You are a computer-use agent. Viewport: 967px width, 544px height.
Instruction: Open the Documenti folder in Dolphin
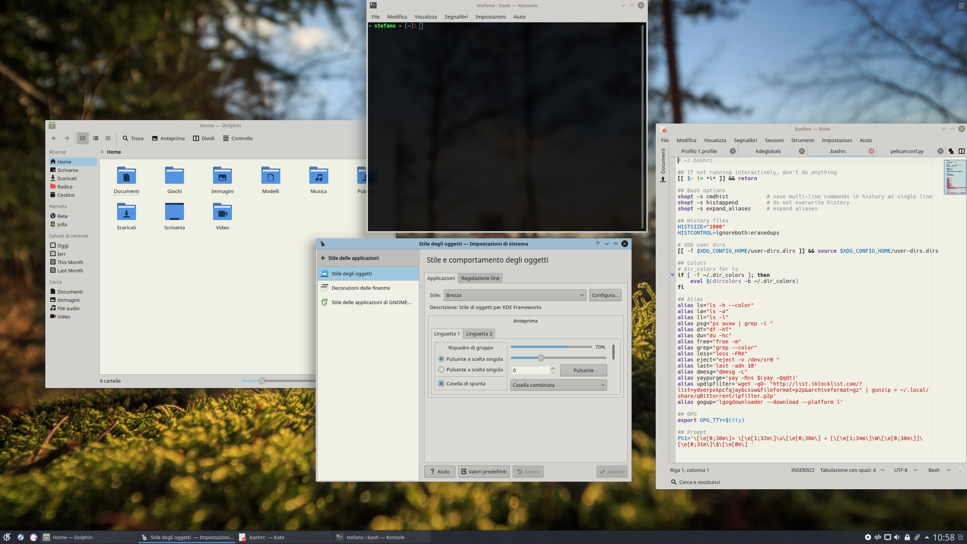point(127,180)
